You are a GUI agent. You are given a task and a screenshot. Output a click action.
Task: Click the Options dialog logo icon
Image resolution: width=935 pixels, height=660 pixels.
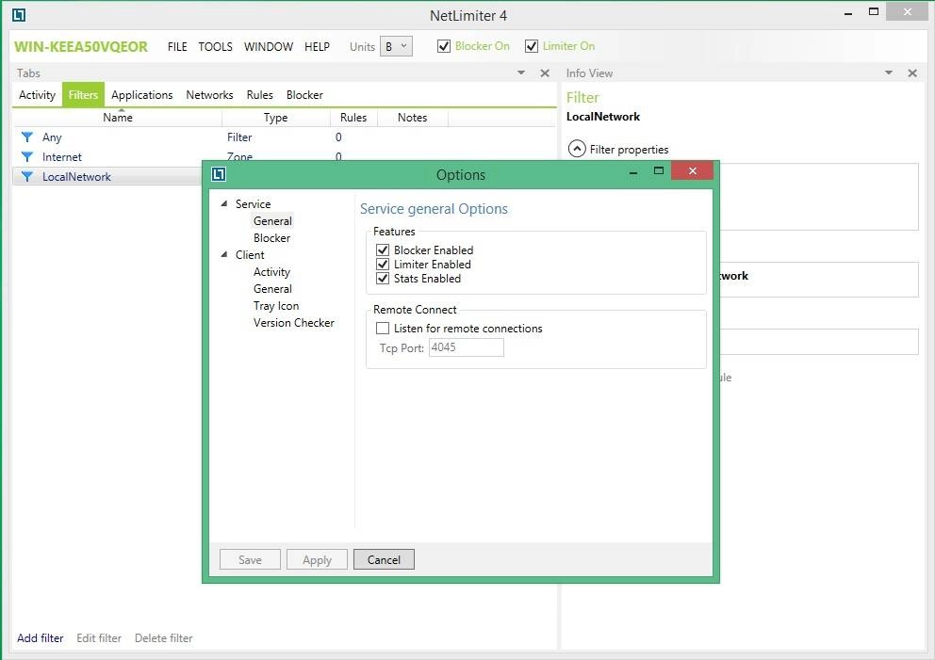click(x=219, y=174)
